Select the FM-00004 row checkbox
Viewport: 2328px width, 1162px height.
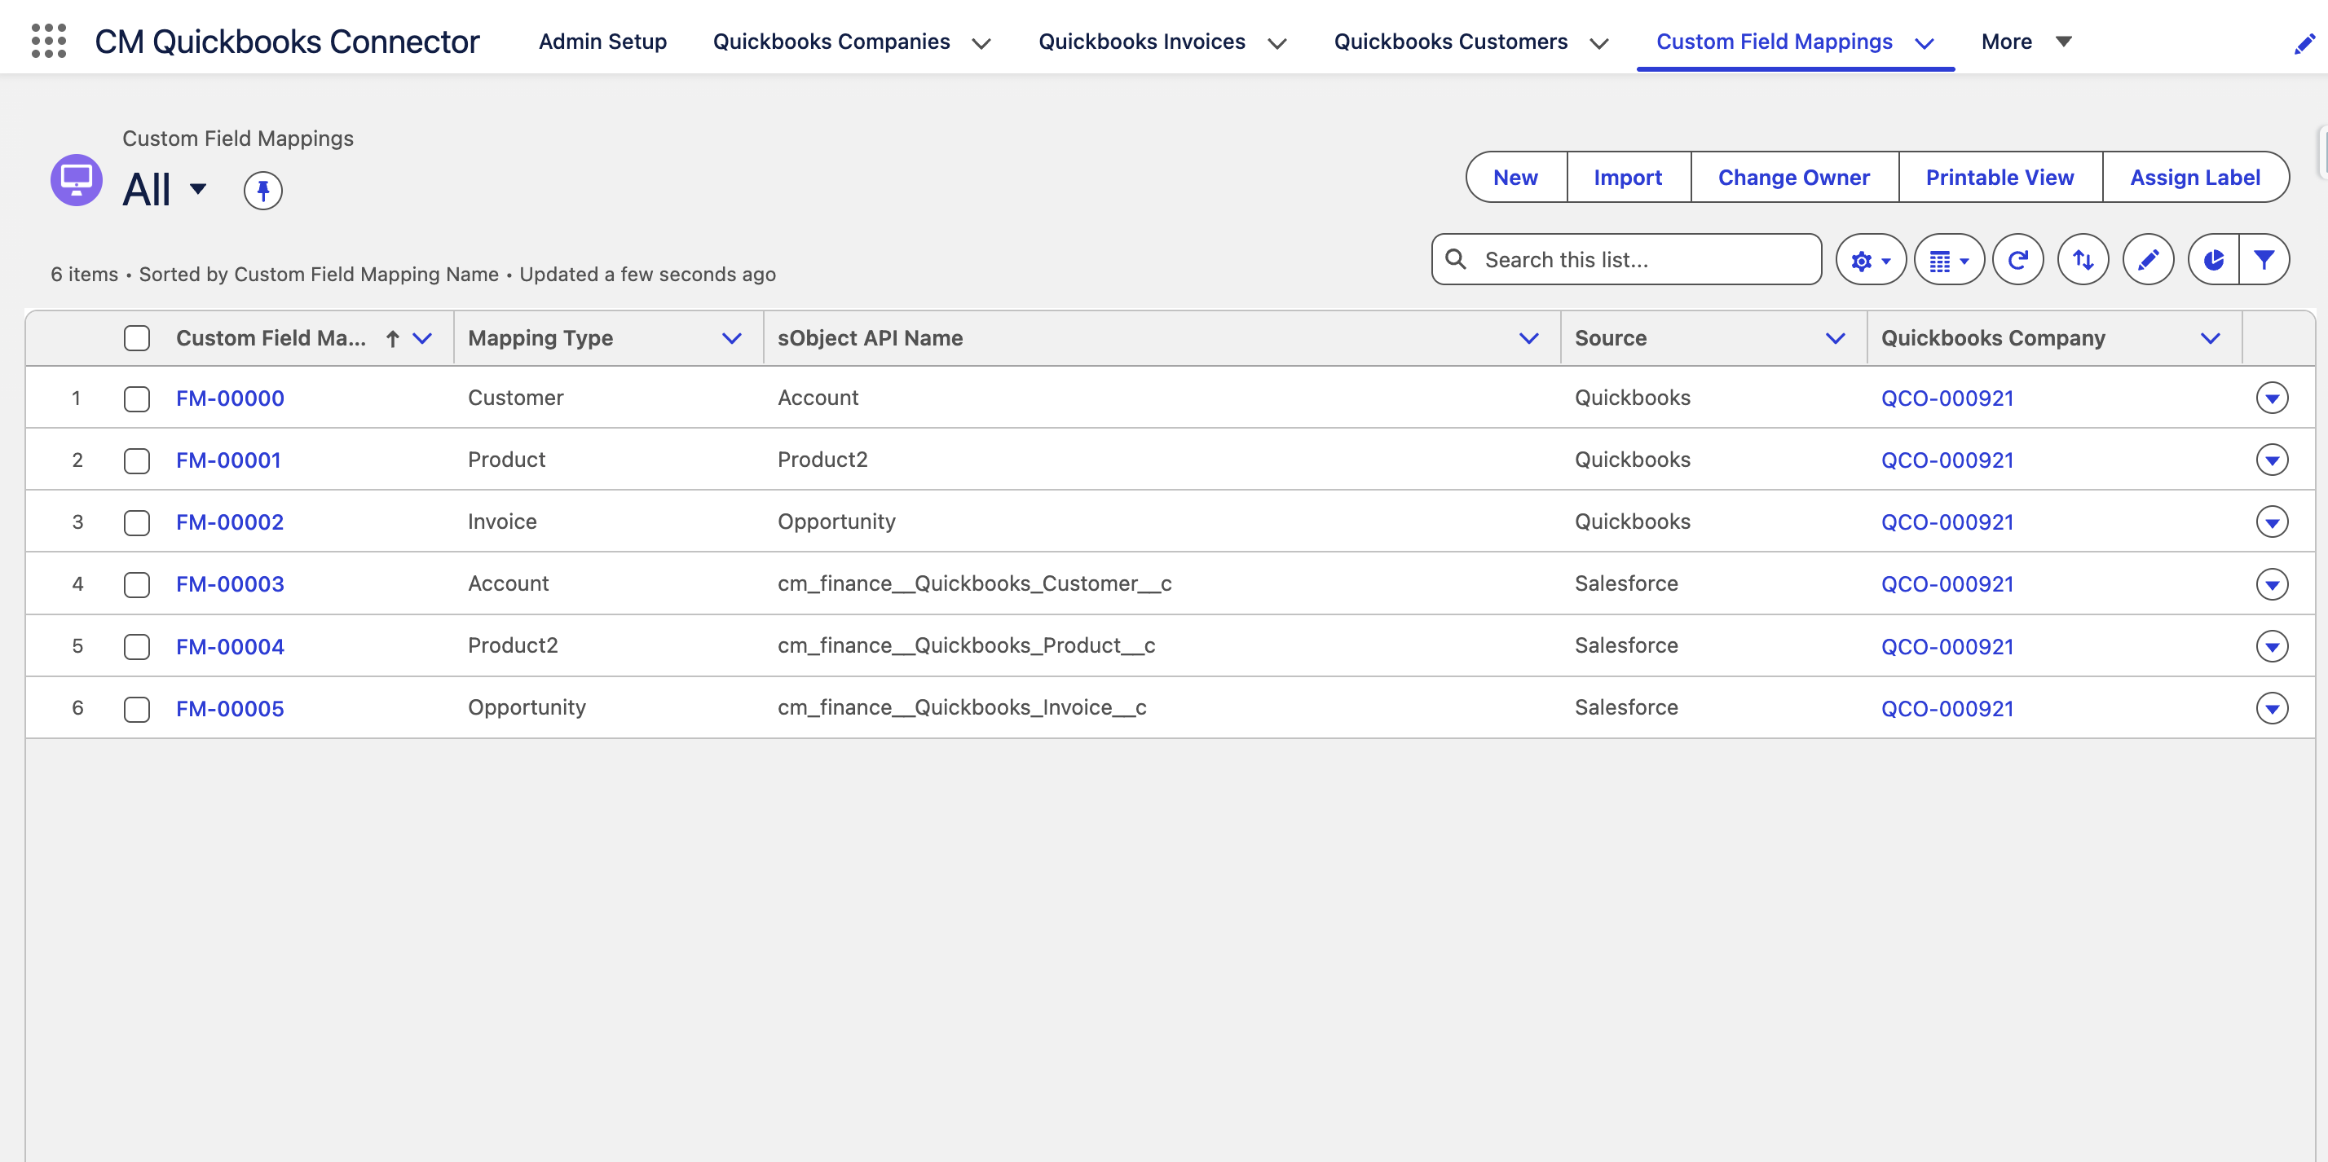click(x=136, y=647)
